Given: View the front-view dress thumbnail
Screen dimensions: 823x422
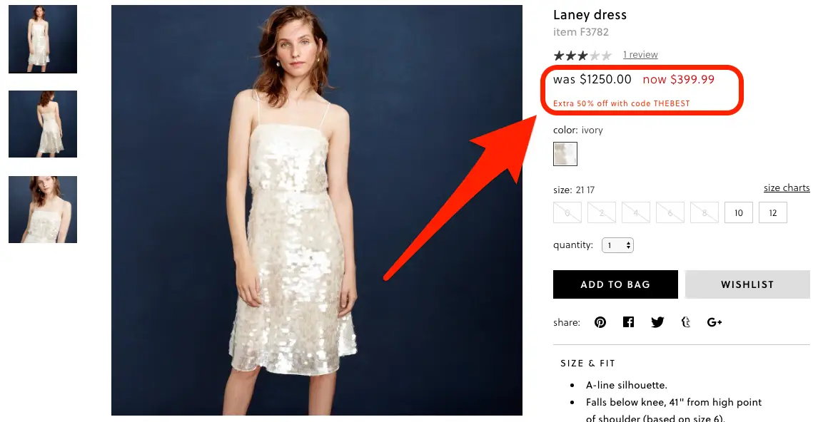Looking at the screenshot, I should click(43, 39).
